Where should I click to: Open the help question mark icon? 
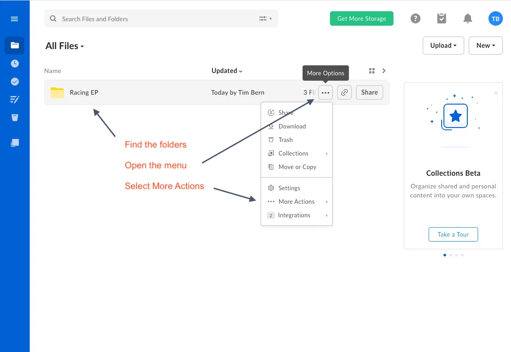point(415,18)
